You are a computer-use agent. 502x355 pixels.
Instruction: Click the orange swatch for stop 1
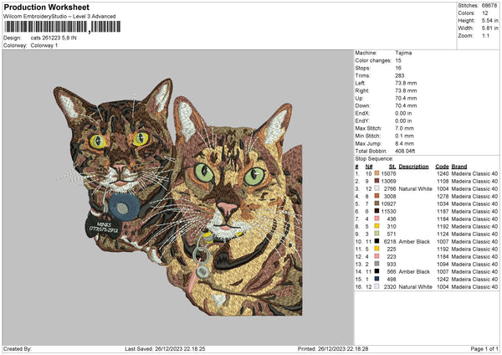[x=377, y=173]
